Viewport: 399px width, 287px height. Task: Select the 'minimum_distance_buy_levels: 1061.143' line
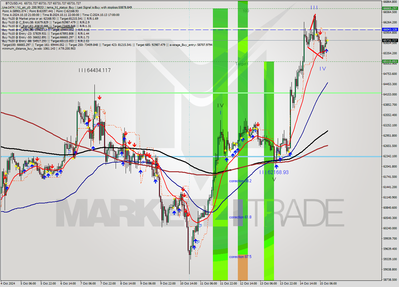39,48
